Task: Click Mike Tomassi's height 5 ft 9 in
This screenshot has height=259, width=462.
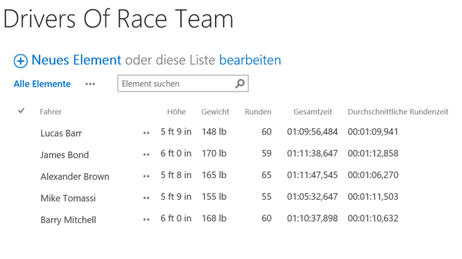Action: (x=176, y=196)
